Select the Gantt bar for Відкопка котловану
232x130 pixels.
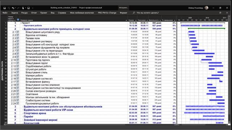(192, 35)
